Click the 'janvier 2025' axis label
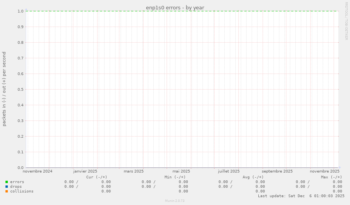Image resolution: width=350 pixels, height=205 pixels. [85, 171]
